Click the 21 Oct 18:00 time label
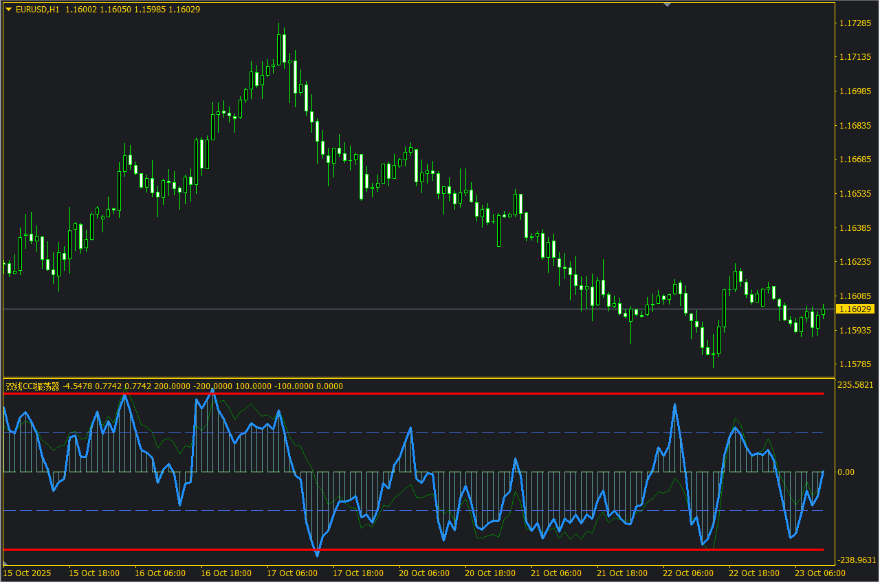The height and width of the screenshot is (583, 880). pyautogui.click(x=623, y=573)
